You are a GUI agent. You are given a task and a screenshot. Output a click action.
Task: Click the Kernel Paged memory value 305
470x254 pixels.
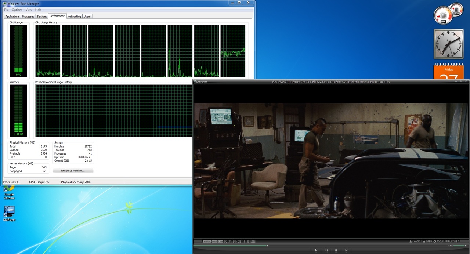[44, 167]
